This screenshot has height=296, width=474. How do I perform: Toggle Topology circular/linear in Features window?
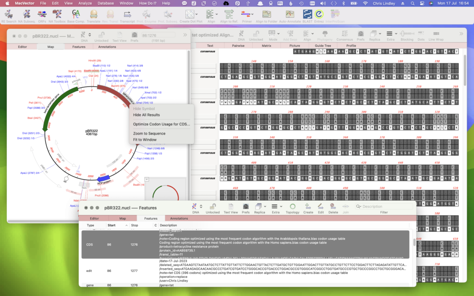[293, 209]
